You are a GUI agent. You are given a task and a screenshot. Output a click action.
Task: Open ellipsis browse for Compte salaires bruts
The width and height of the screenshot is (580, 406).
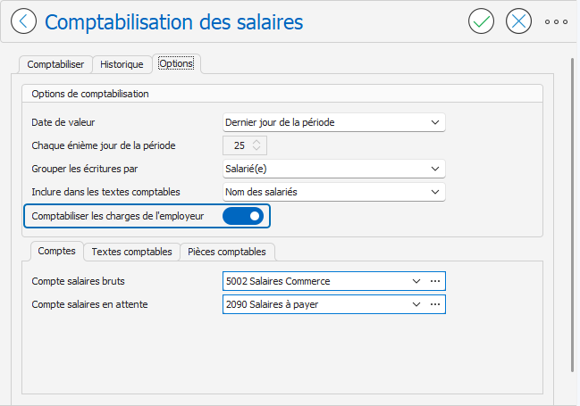[x=435, y=281]
